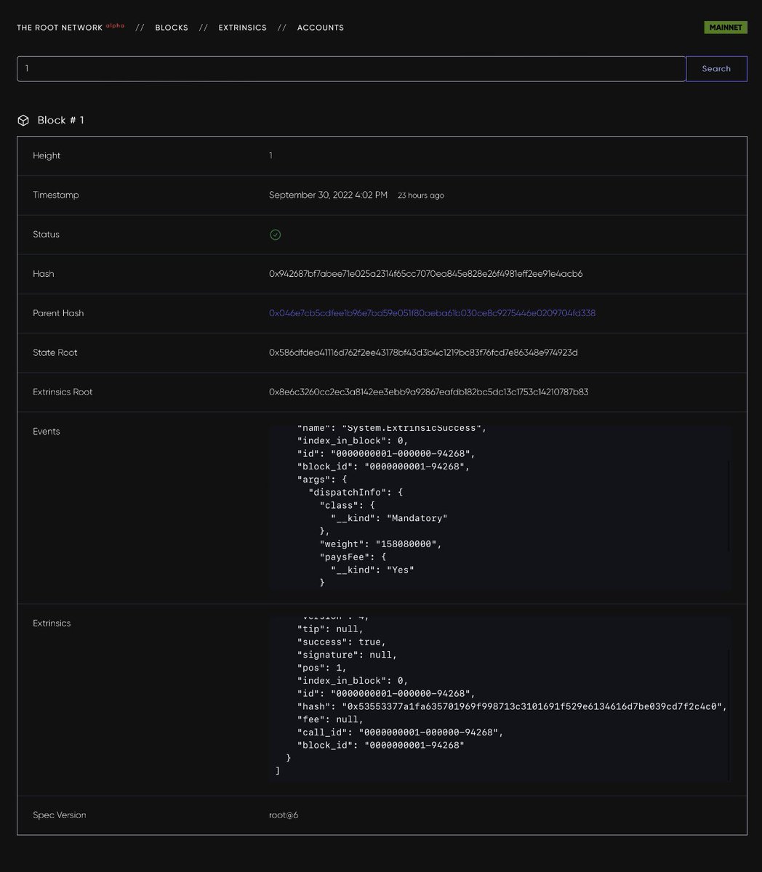
Task: Click the "weight": "158080000" line in Events
Action: (381, 544)
